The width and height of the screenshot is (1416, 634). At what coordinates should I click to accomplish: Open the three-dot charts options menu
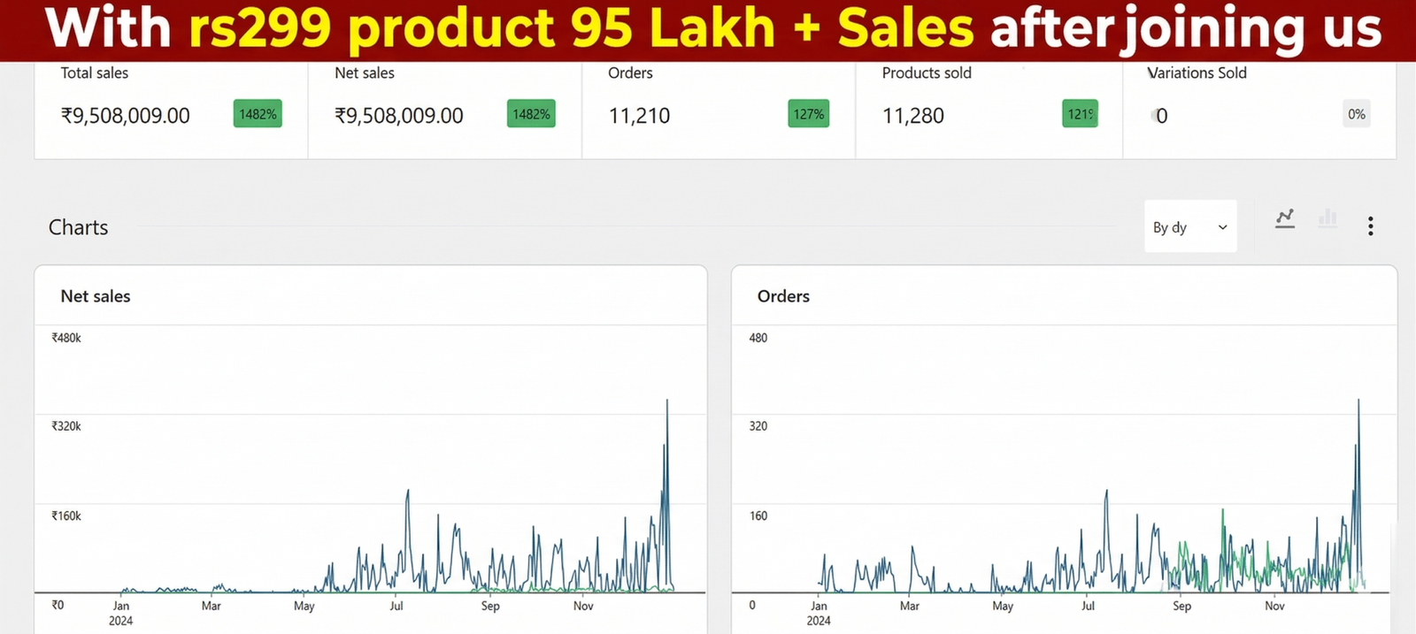click(1370, 226)
